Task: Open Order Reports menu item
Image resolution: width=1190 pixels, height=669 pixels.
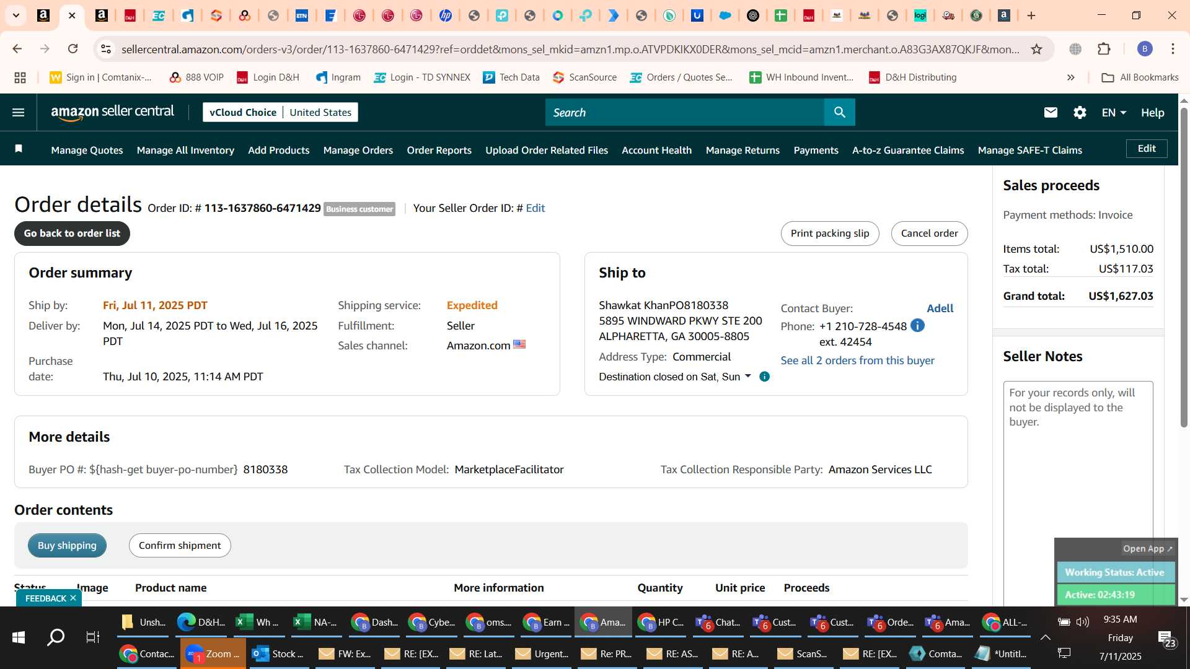Action: coord(439,150)
